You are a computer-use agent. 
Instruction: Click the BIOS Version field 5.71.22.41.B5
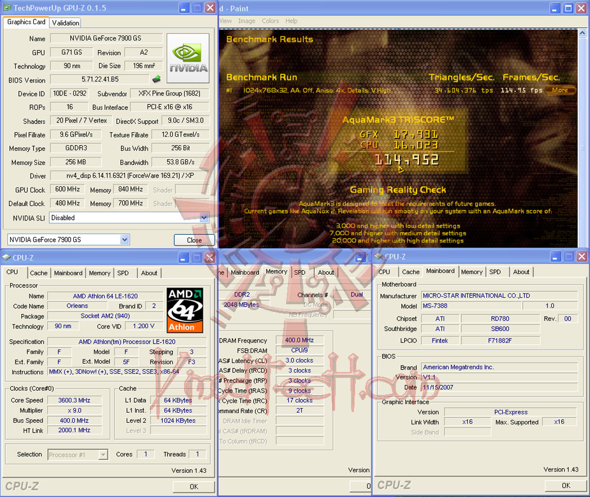tap(100, 80)
